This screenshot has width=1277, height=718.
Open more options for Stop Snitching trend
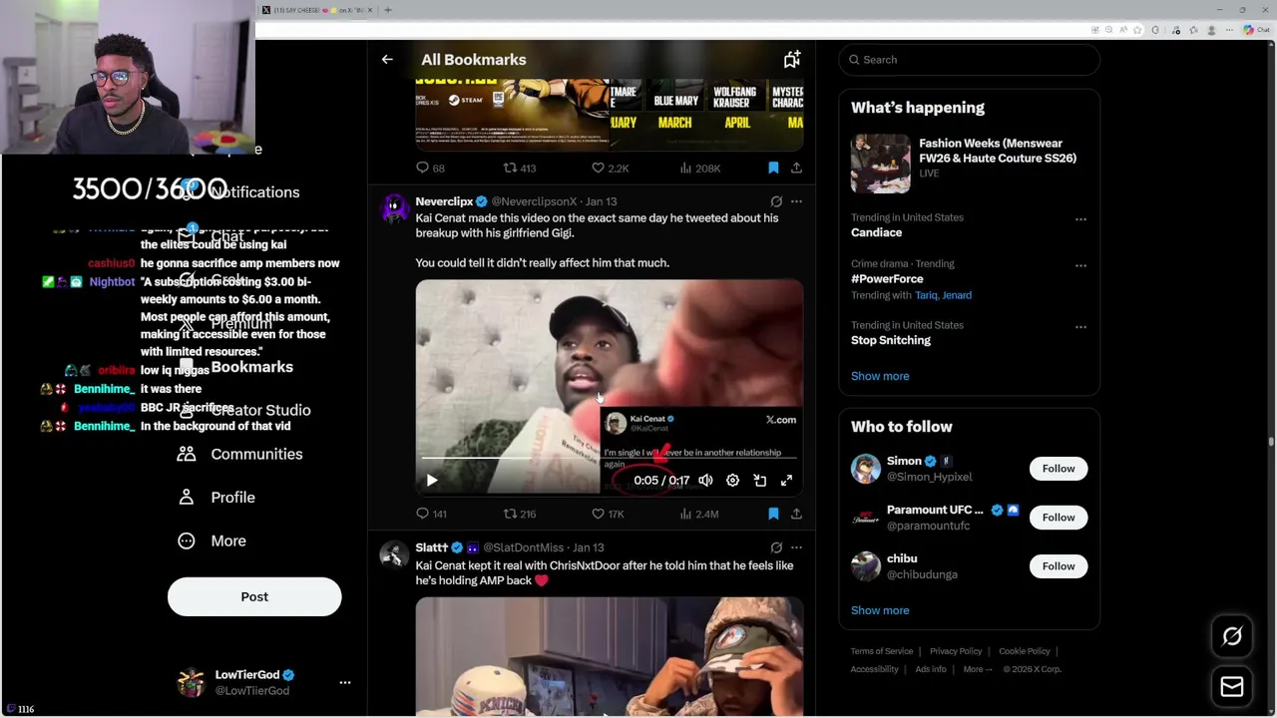(x=1080, y=327)
